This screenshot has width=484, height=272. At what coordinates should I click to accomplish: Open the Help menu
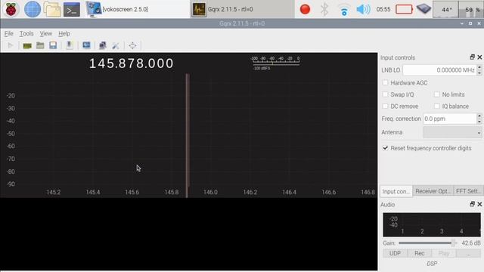tap(64, 33)
